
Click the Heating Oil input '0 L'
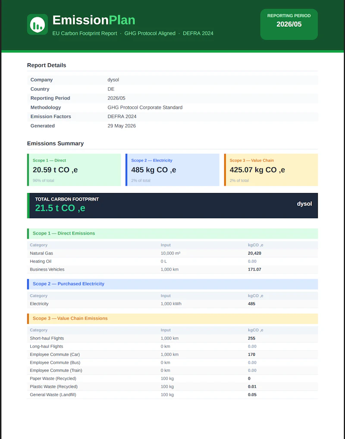point(164,261)
